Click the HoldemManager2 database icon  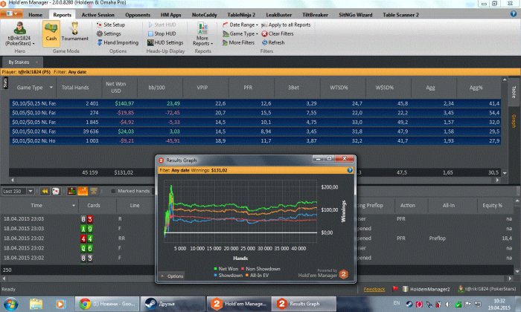coord(406,289)
